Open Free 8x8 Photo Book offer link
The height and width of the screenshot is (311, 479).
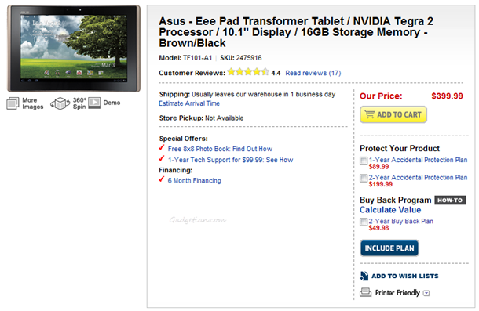(220, 149)
